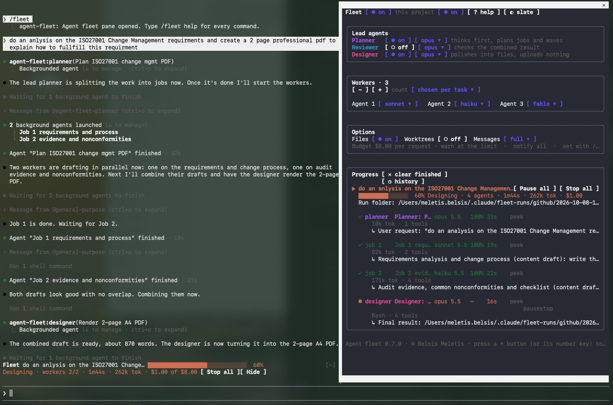
Task: Disable the Planner lead agent toggle
Action: pyautogui.click(x=398, y=40)
